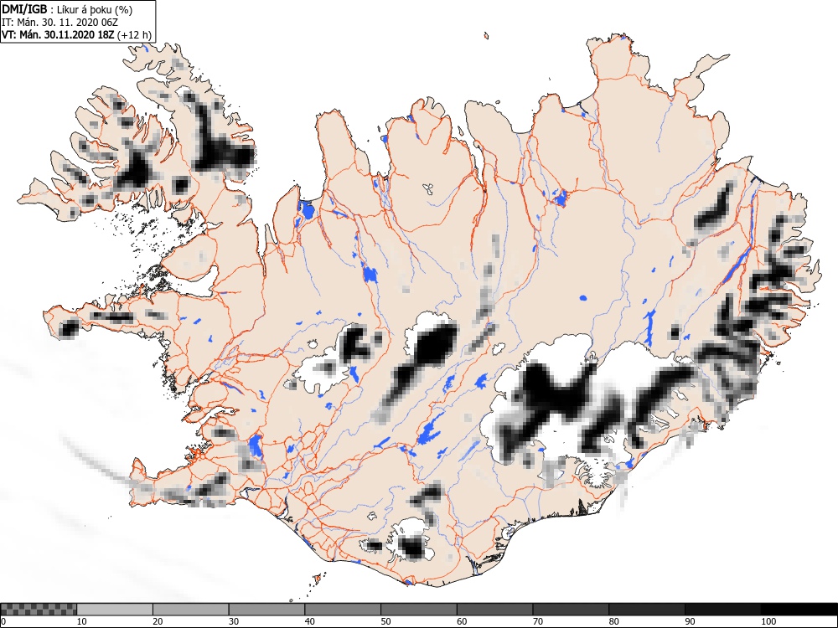
Task: Click the legend label '20'
Action: point(158,621)
